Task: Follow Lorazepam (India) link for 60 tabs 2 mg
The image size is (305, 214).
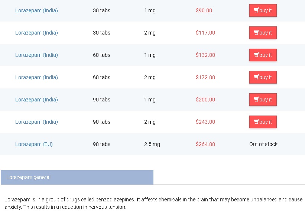Action: [36, 77]
